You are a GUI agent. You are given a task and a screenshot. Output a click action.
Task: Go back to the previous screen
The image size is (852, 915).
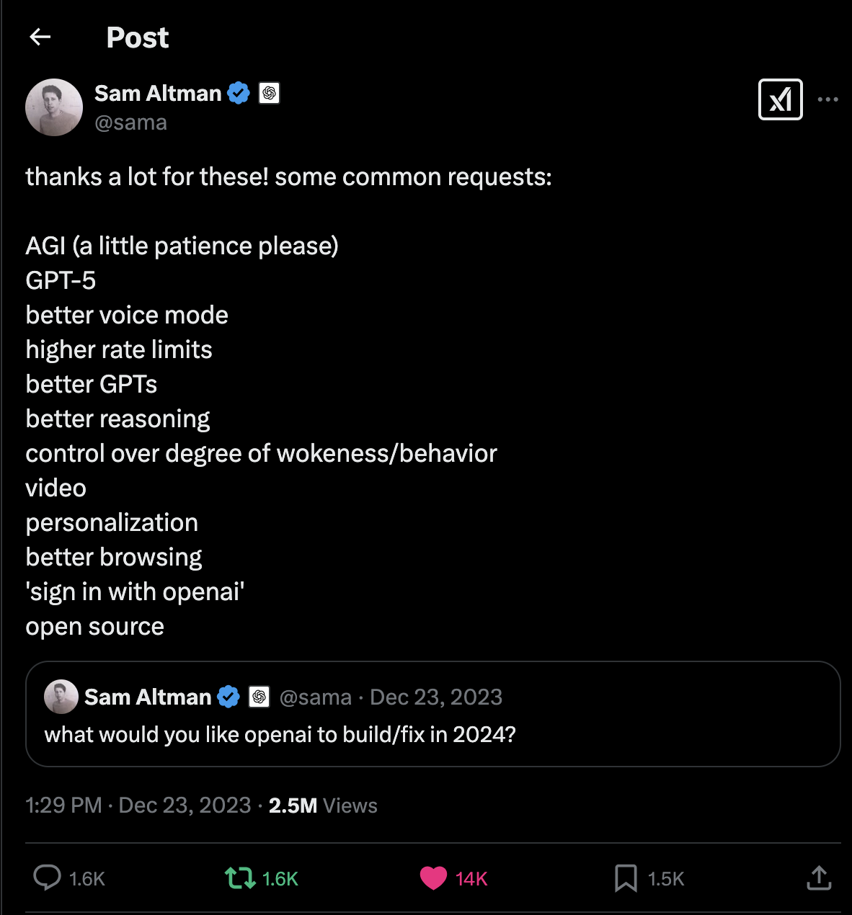coord(40,37)
